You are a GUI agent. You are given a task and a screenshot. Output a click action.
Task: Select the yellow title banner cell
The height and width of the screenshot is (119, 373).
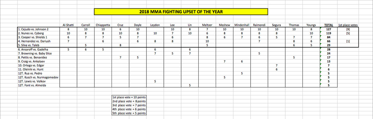pos(181,12)
